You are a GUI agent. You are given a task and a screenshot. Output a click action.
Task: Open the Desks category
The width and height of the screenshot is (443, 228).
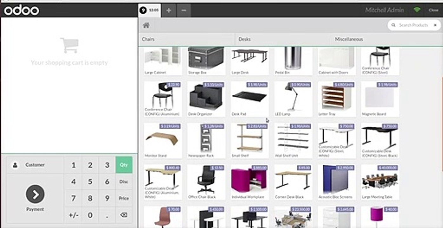tap(283, 39)
